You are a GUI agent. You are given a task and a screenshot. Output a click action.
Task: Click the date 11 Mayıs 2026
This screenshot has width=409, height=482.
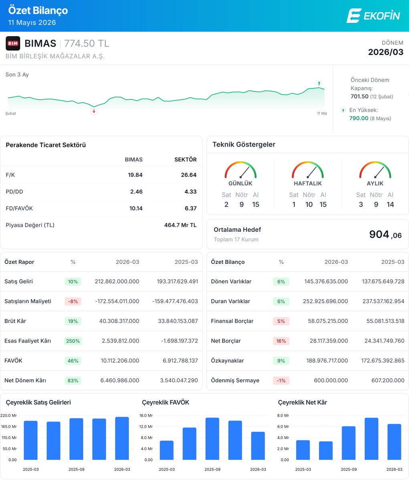pos(32,22)
